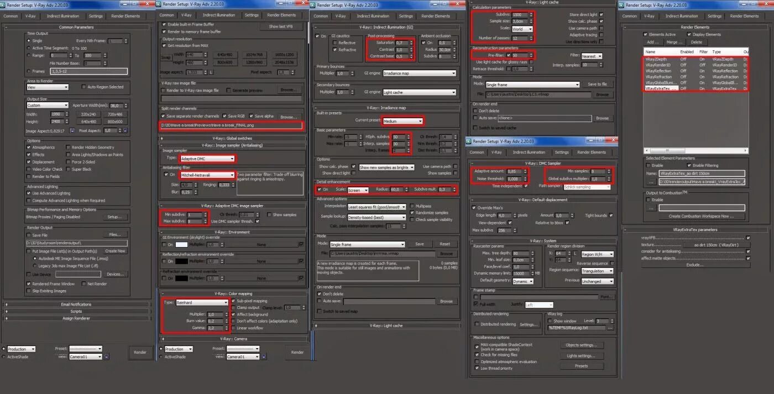This screenshot has width=774, height=394.
Task: Toggle the Pixel Aspect lock icon in Output Size
Action: click(x=126, y=130)
